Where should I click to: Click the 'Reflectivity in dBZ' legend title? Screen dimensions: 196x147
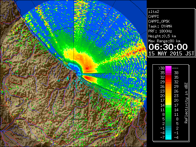pos(186,103)
